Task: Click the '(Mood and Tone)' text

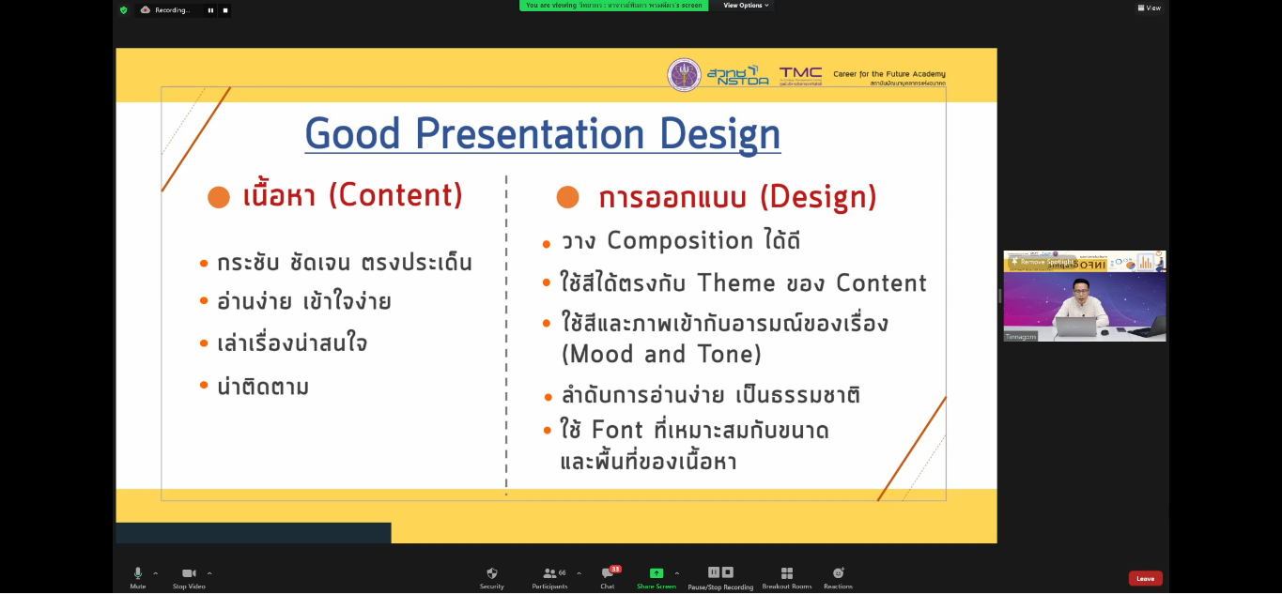Action: point(661,355)
